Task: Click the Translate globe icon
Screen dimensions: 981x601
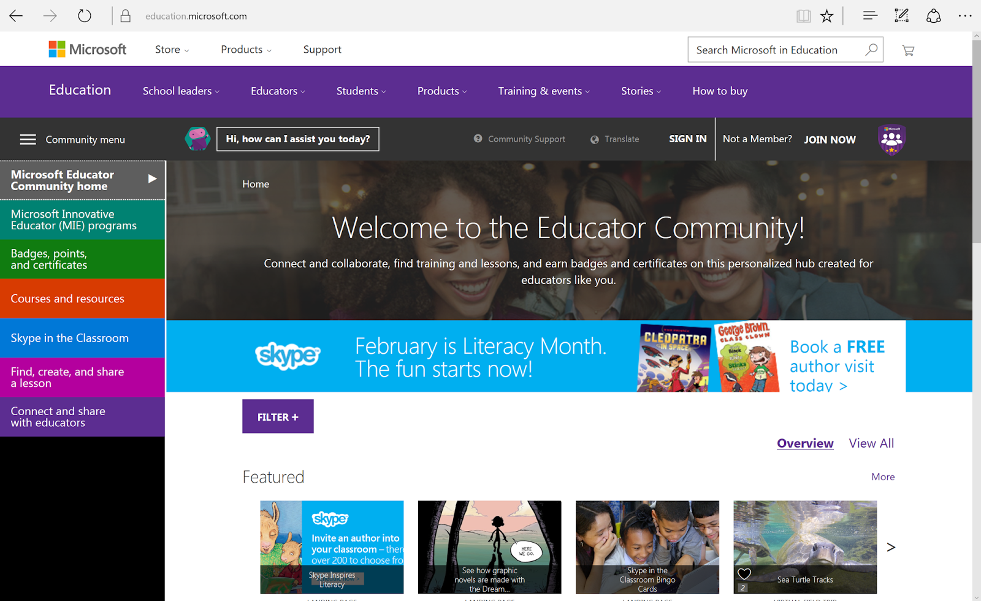Action: click(x=594, y=139)
